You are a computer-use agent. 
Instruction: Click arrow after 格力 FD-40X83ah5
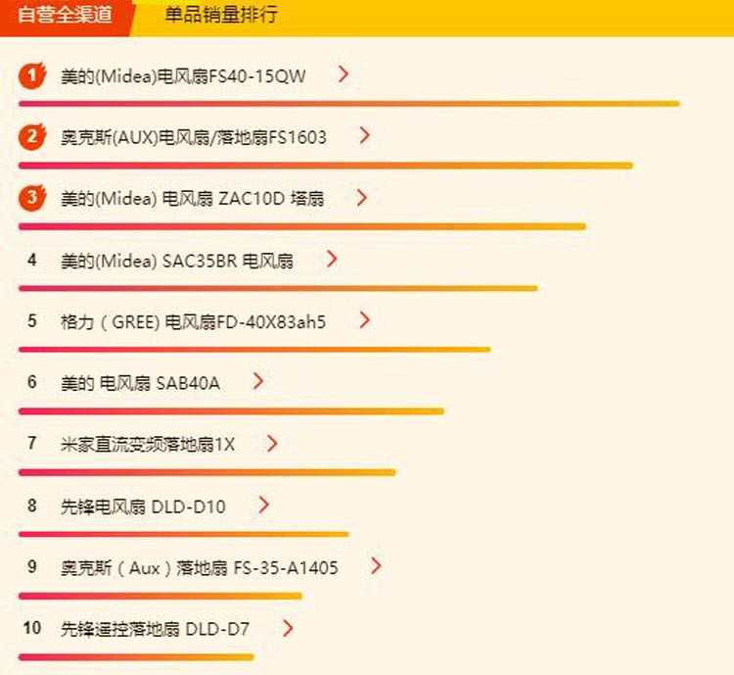coord(365,320)
